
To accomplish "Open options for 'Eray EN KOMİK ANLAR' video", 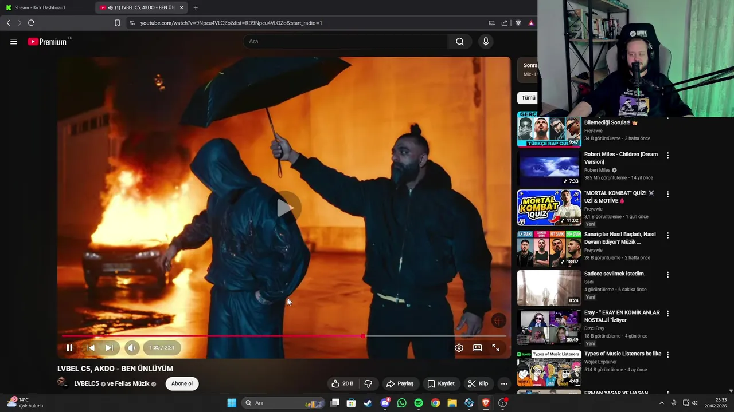I will point(667,314).
